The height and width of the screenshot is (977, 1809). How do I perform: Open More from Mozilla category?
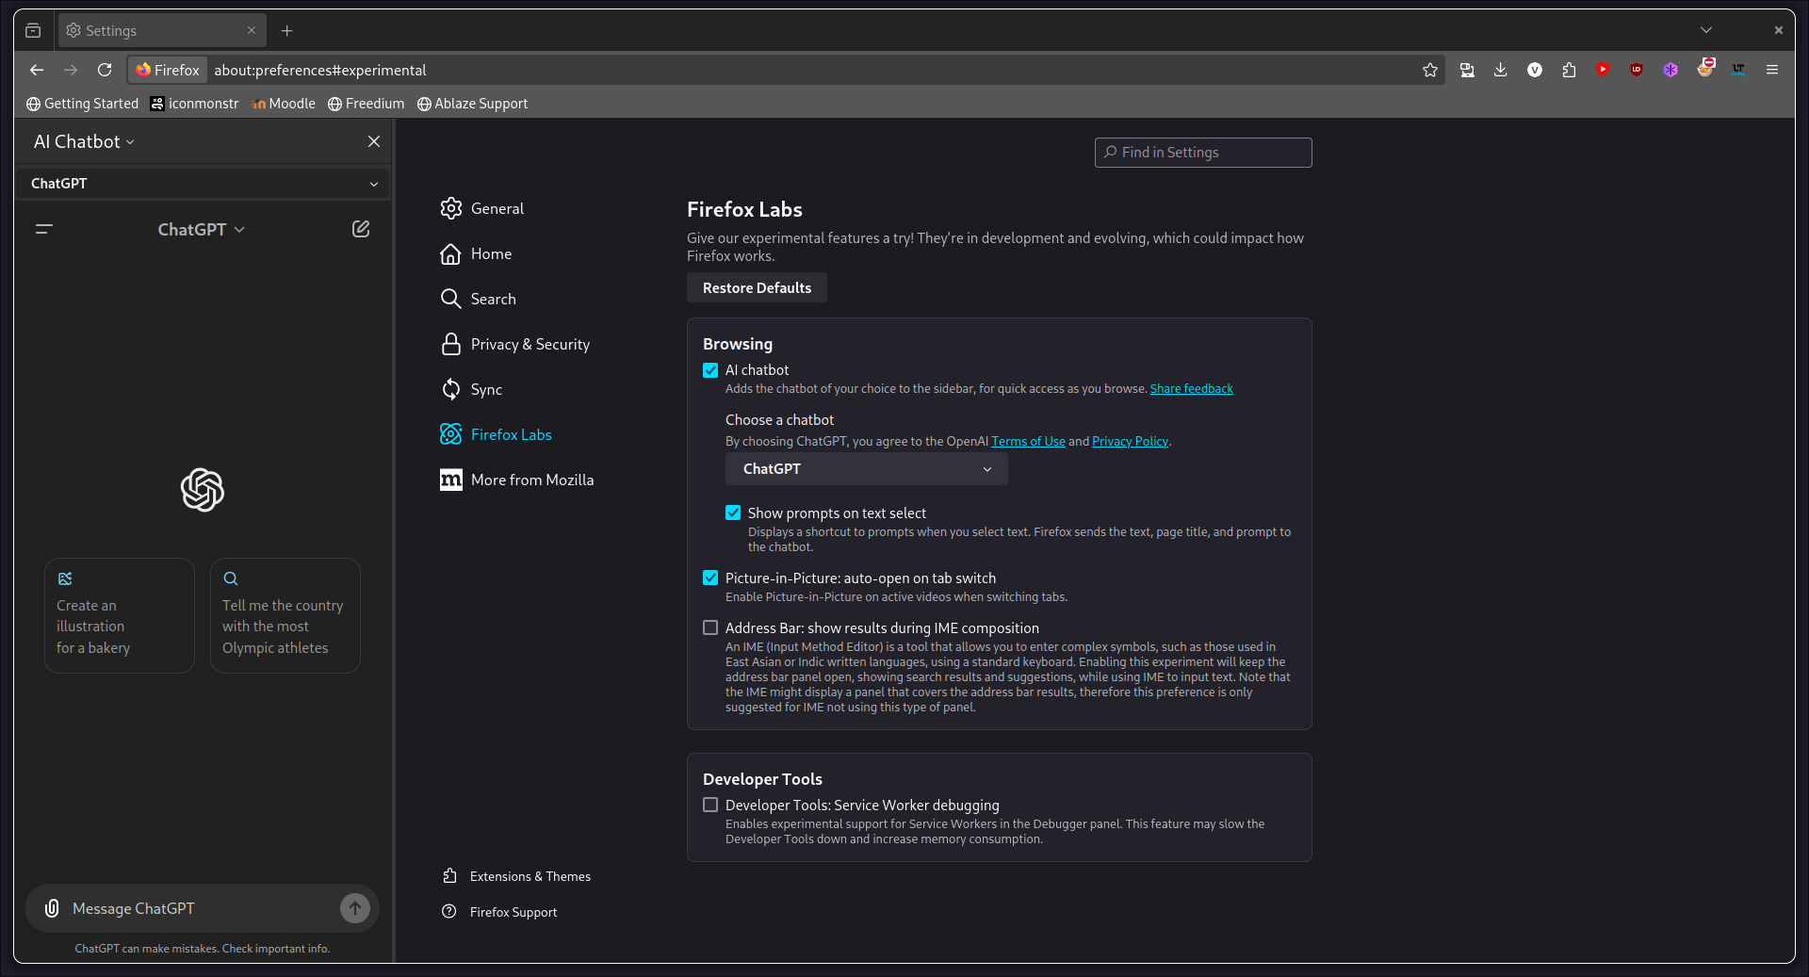[516, 480]
